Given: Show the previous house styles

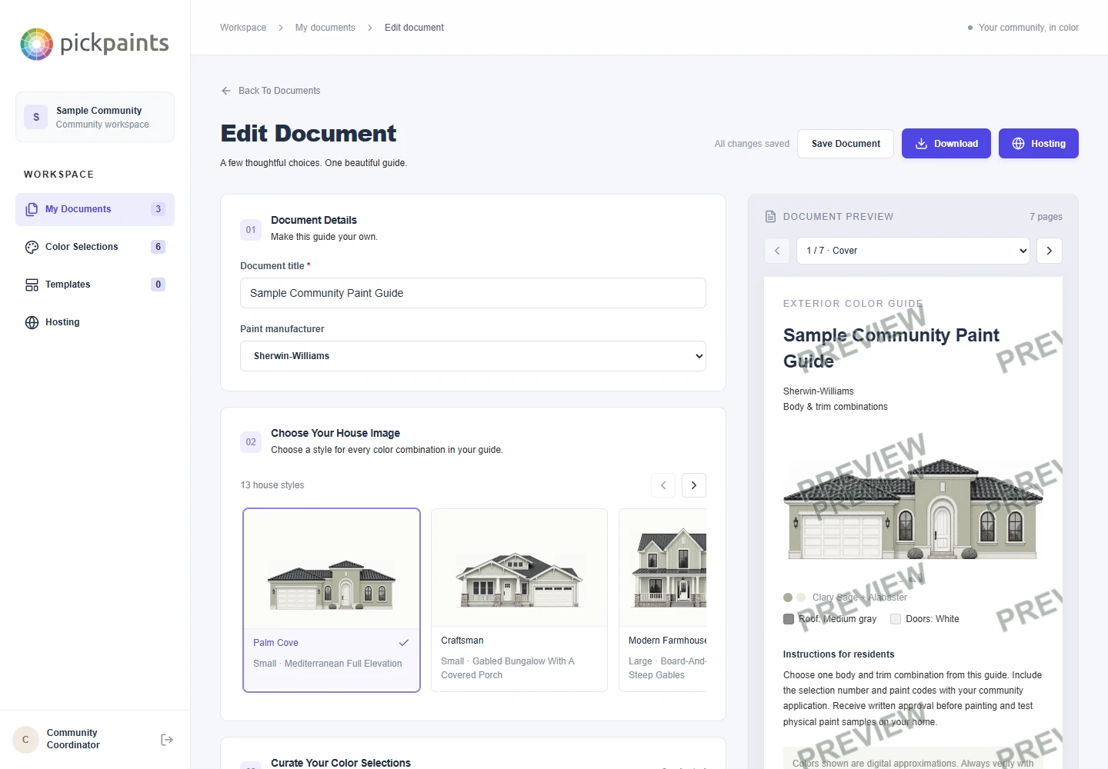Looking at the screenshot, I should (663, 485).
